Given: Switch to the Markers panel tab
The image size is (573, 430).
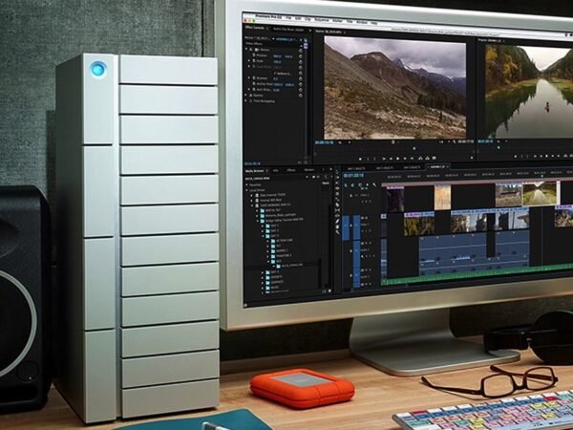Looking at the screenshot, I should pyautogui.click(x=309, y=170).
